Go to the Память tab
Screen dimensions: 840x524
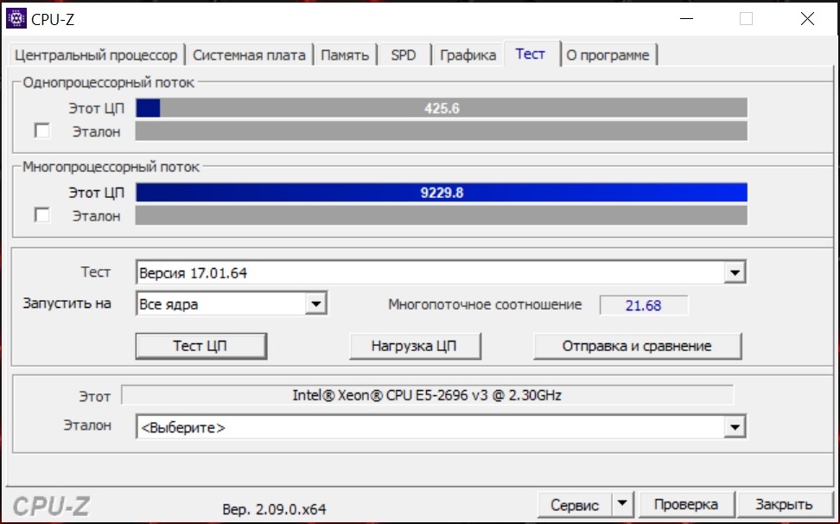click(345, 55)
